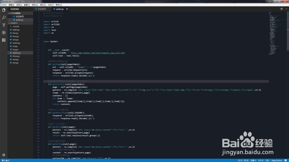The width and height of the screenshot is (289, 162).
Task: Click the 空格: 4 indentation setting
Action: tap(253, 160)
